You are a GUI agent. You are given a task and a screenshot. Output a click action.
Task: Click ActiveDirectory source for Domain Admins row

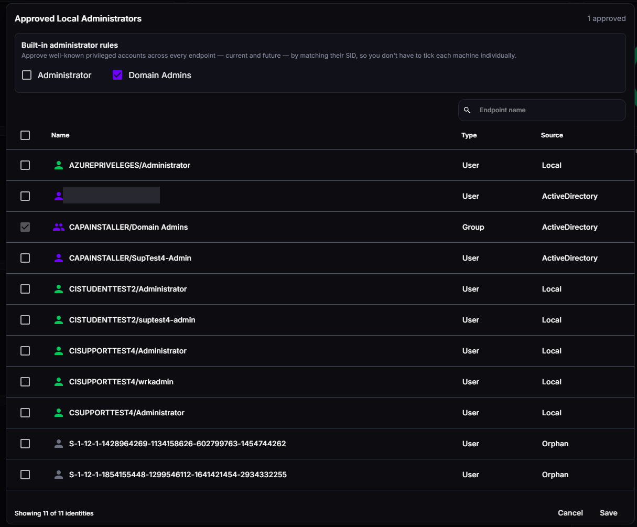coord(570,227)
